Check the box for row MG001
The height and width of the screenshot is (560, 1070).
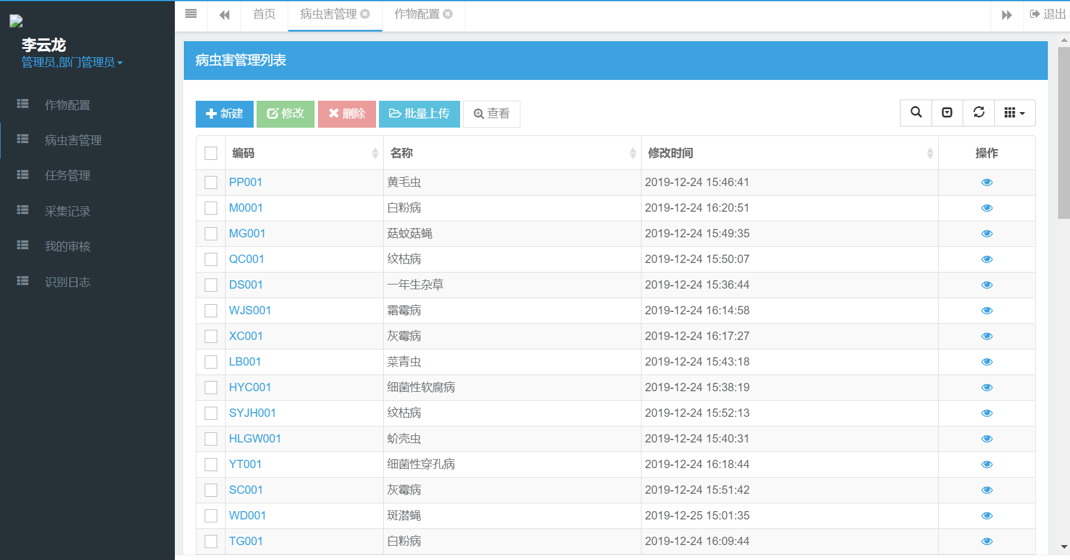coord(211,234)
